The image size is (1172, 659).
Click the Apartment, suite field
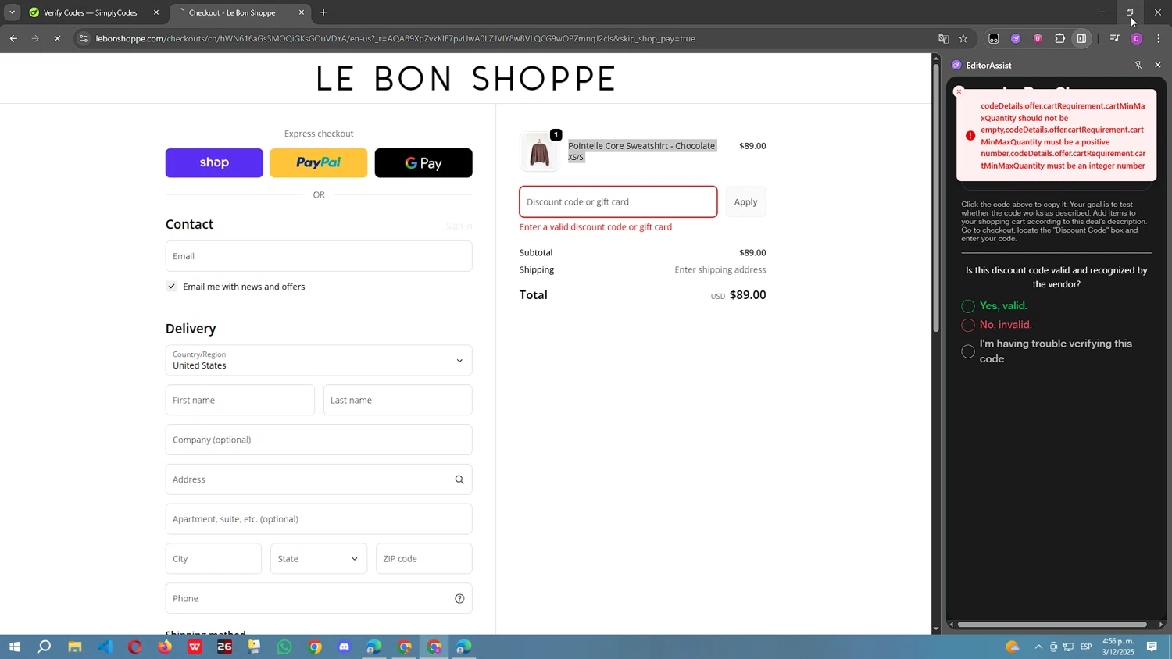pos(319,518)
